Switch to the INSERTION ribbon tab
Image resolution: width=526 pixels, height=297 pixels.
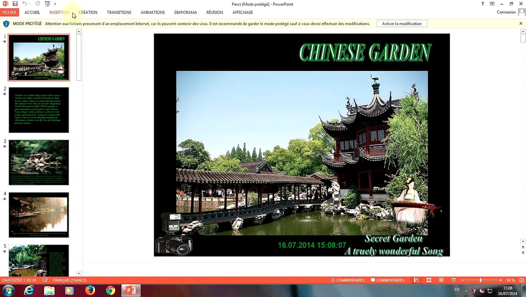[x=59, y=12]
